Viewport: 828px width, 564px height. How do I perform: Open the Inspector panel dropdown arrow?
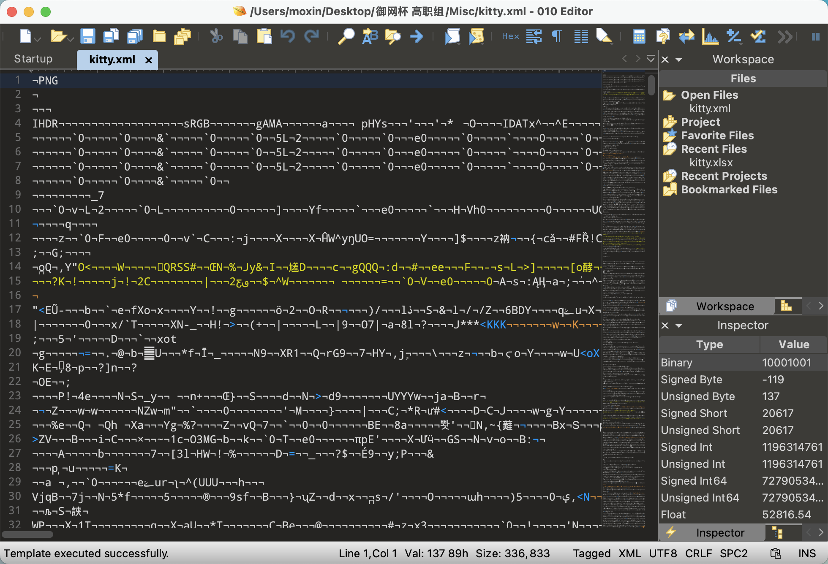coord(679,325)
